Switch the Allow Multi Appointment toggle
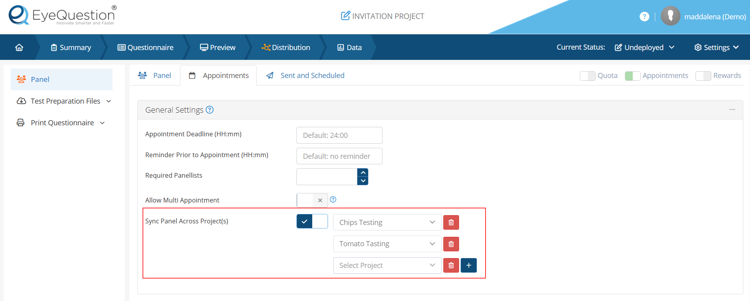Screen dimensions: 750x301 312,200
